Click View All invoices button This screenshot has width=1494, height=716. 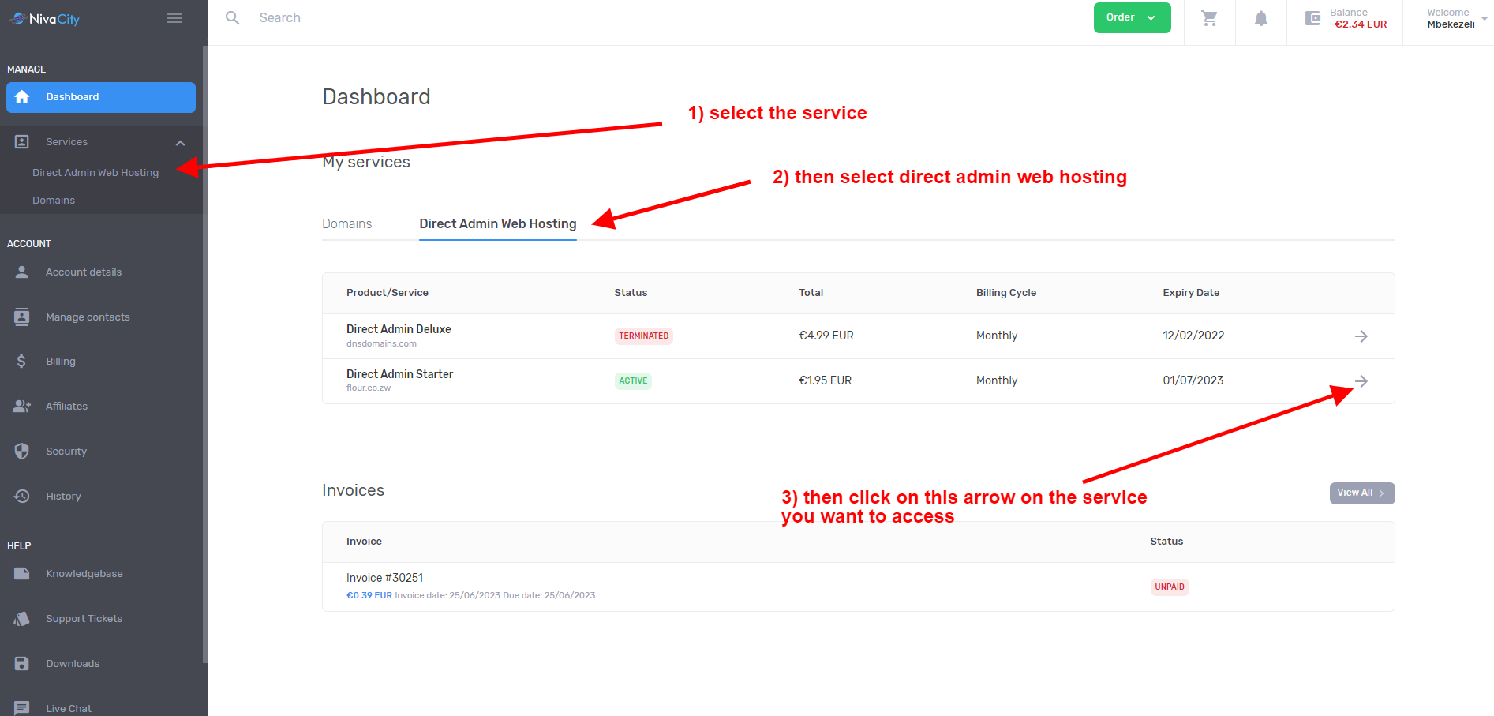(1362, 493)
